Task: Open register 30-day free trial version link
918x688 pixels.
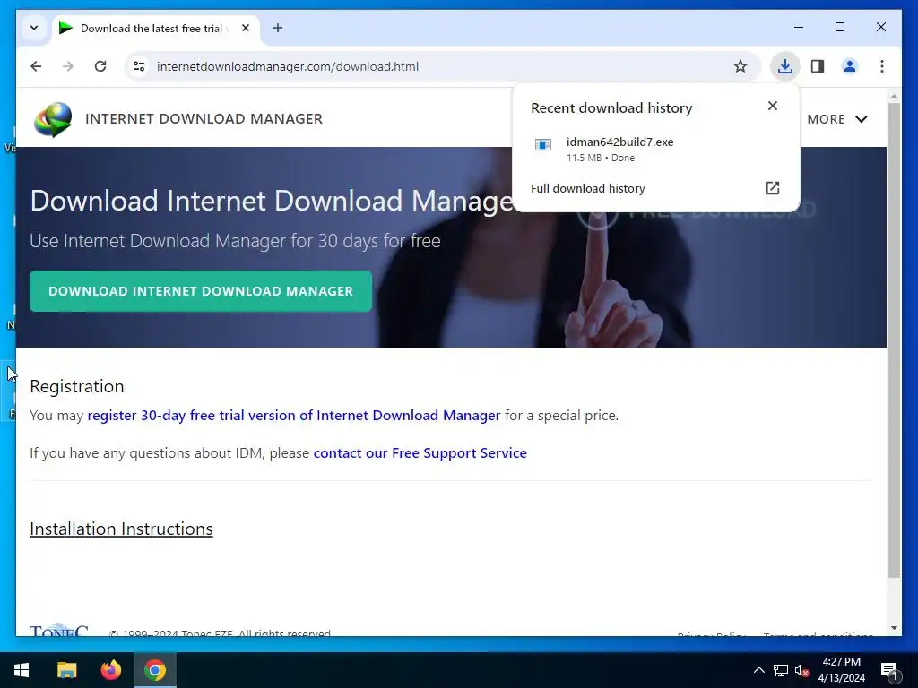Action: coord(294,416)
